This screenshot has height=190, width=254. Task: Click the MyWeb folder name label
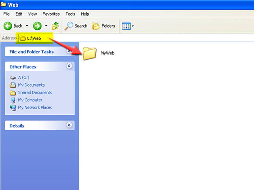pos(107,53)
